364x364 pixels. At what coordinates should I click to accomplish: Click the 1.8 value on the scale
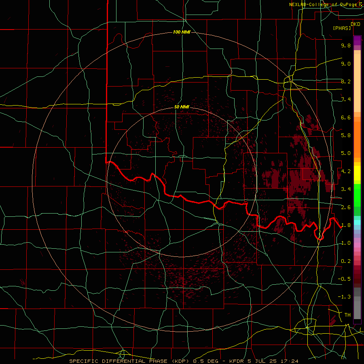(346, 225)
